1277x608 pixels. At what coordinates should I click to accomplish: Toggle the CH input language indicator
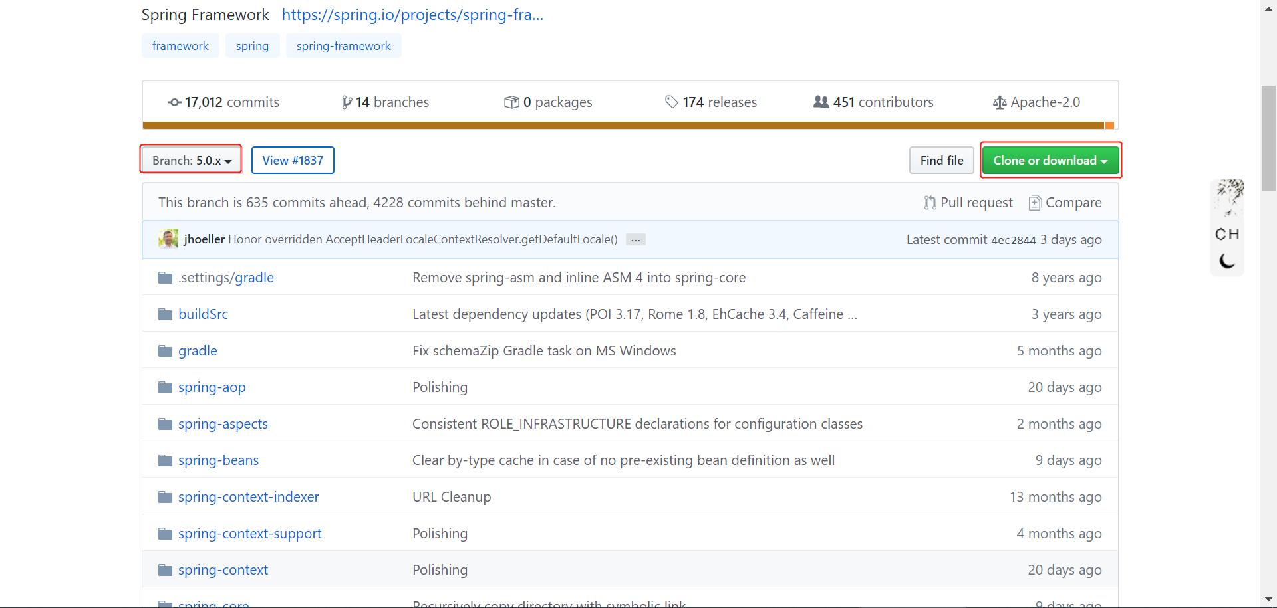pos(1227,234)
